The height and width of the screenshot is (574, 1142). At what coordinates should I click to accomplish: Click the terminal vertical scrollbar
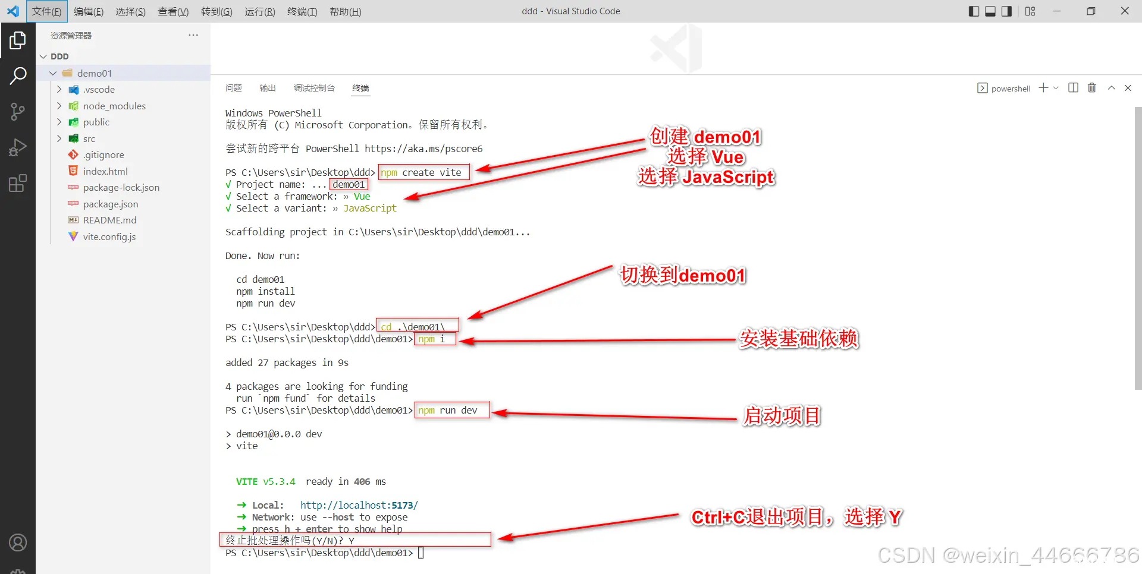tap(1138, 248)
